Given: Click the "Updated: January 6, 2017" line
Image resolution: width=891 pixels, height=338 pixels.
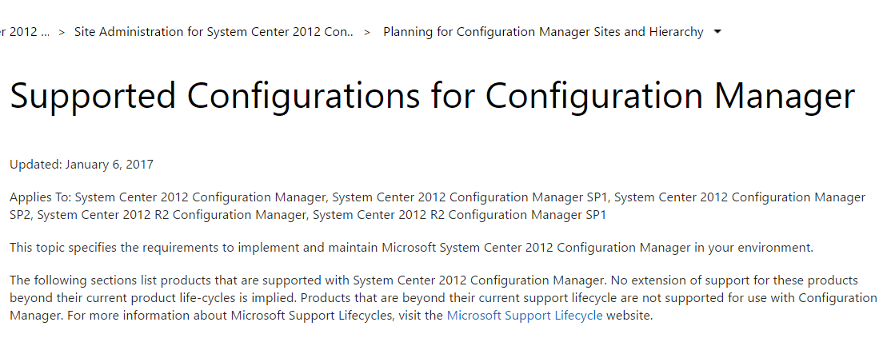Looking at the screenshot, I should (82, 165).
